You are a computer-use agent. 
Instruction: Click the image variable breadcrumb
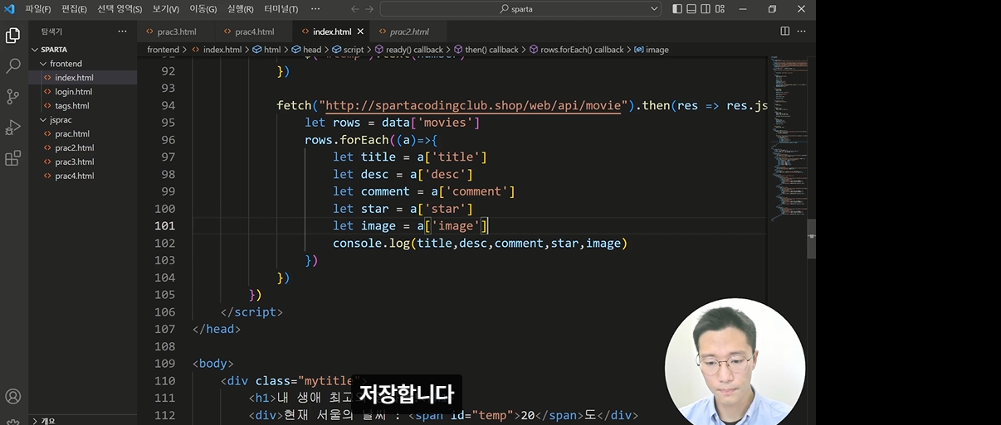pyautogui.click(x=652, y=50)
